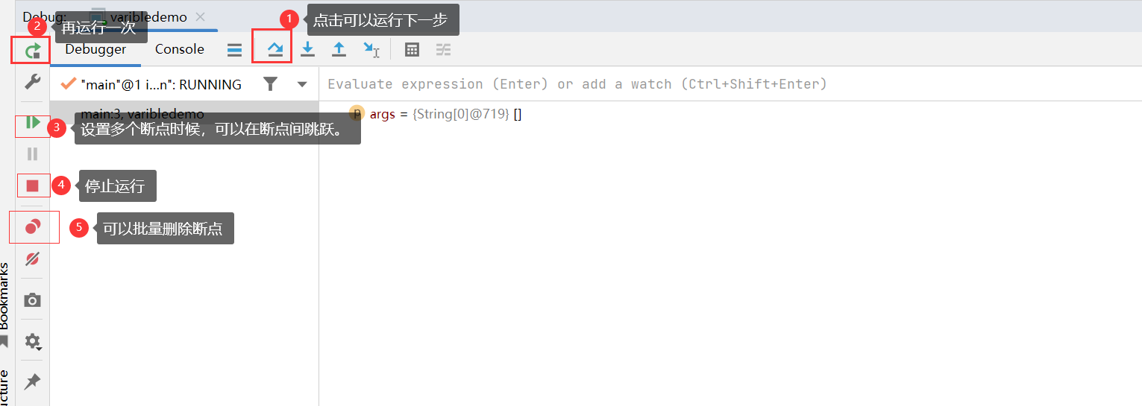Click the Step Over debug icon
This screenshot has width=1142, height=406.
click(275, 50)
